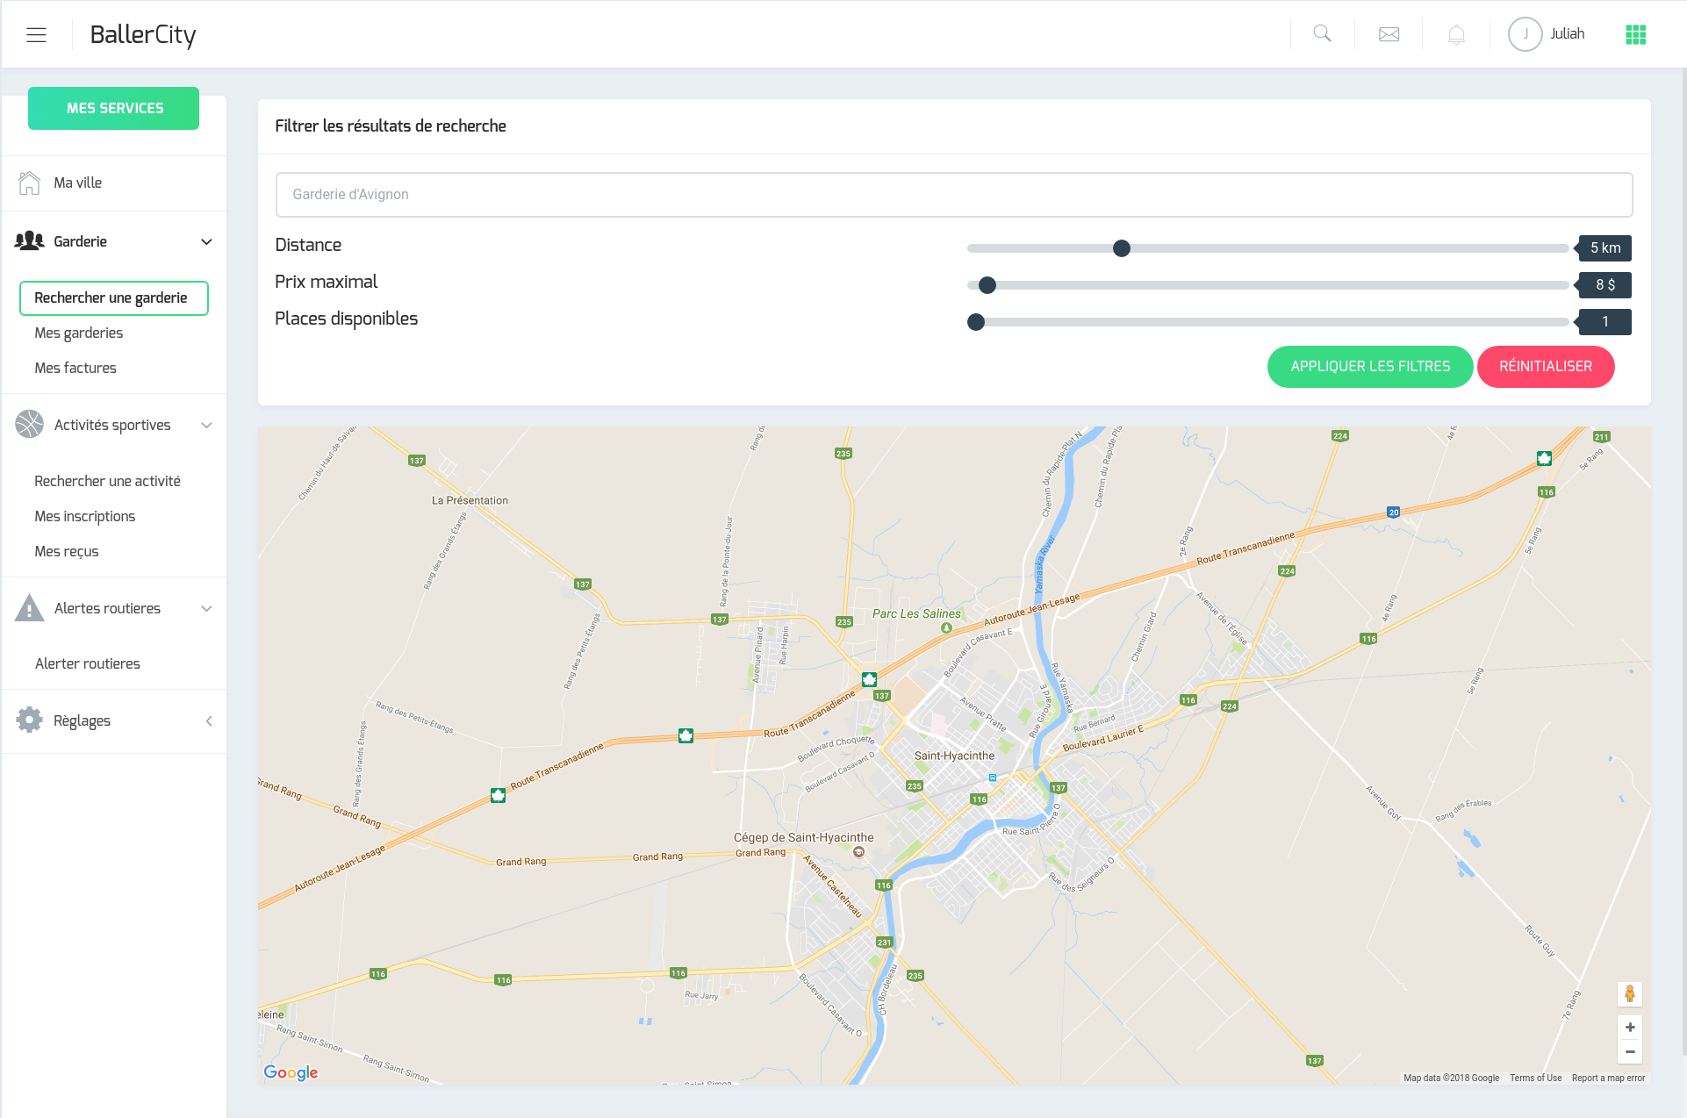
Task: Click Appliquer les filtres button
Action: [1369, 367]
